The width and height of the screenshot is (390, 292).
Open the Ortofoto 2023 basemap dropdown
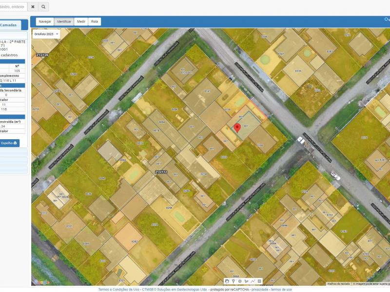47,34
